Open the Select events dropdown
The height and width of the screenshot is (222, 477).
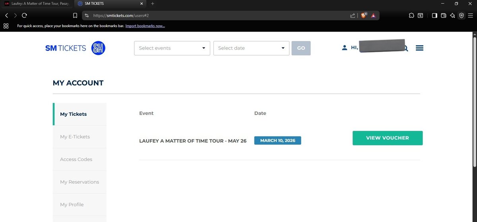(x=172, y=48)
